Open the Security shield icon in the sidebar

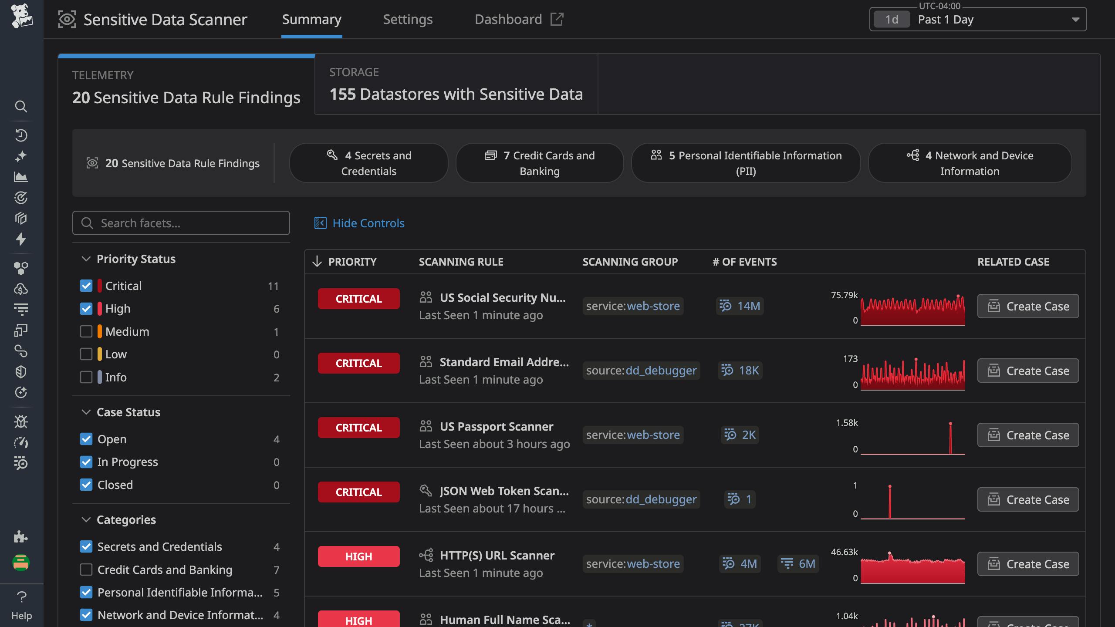pyautogui.click(x=21, y=371)
